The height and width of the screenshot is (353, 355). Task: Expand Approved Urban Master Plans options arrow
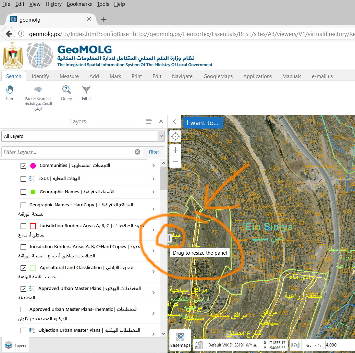point(154,293)
